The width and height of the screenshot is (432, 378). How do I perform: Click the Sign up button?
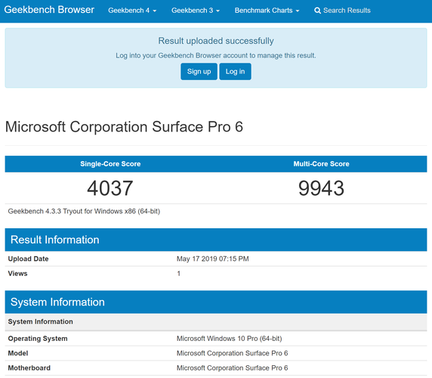(x=199, y=71)
